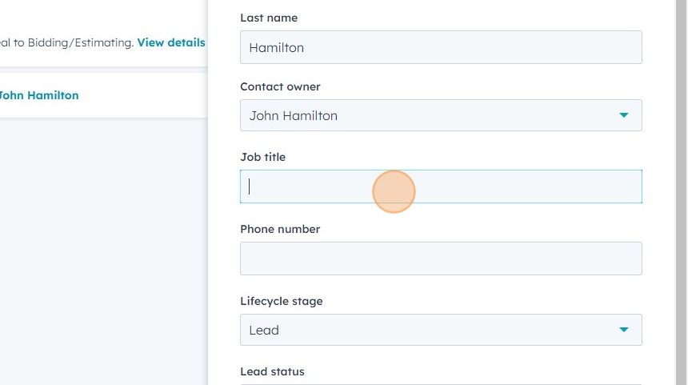
Task: Open the View details link
Action: tap(171, 42)
